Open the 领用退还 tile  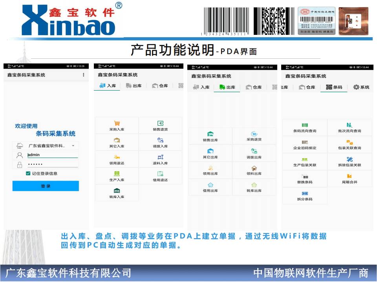[117, 159]
